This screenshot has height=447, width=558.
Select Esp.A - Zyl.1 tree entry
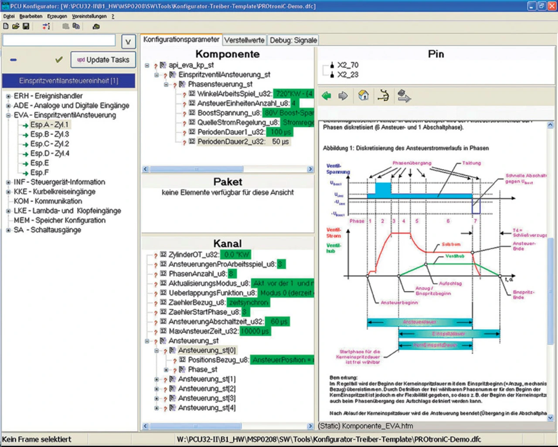coord(49,125)
